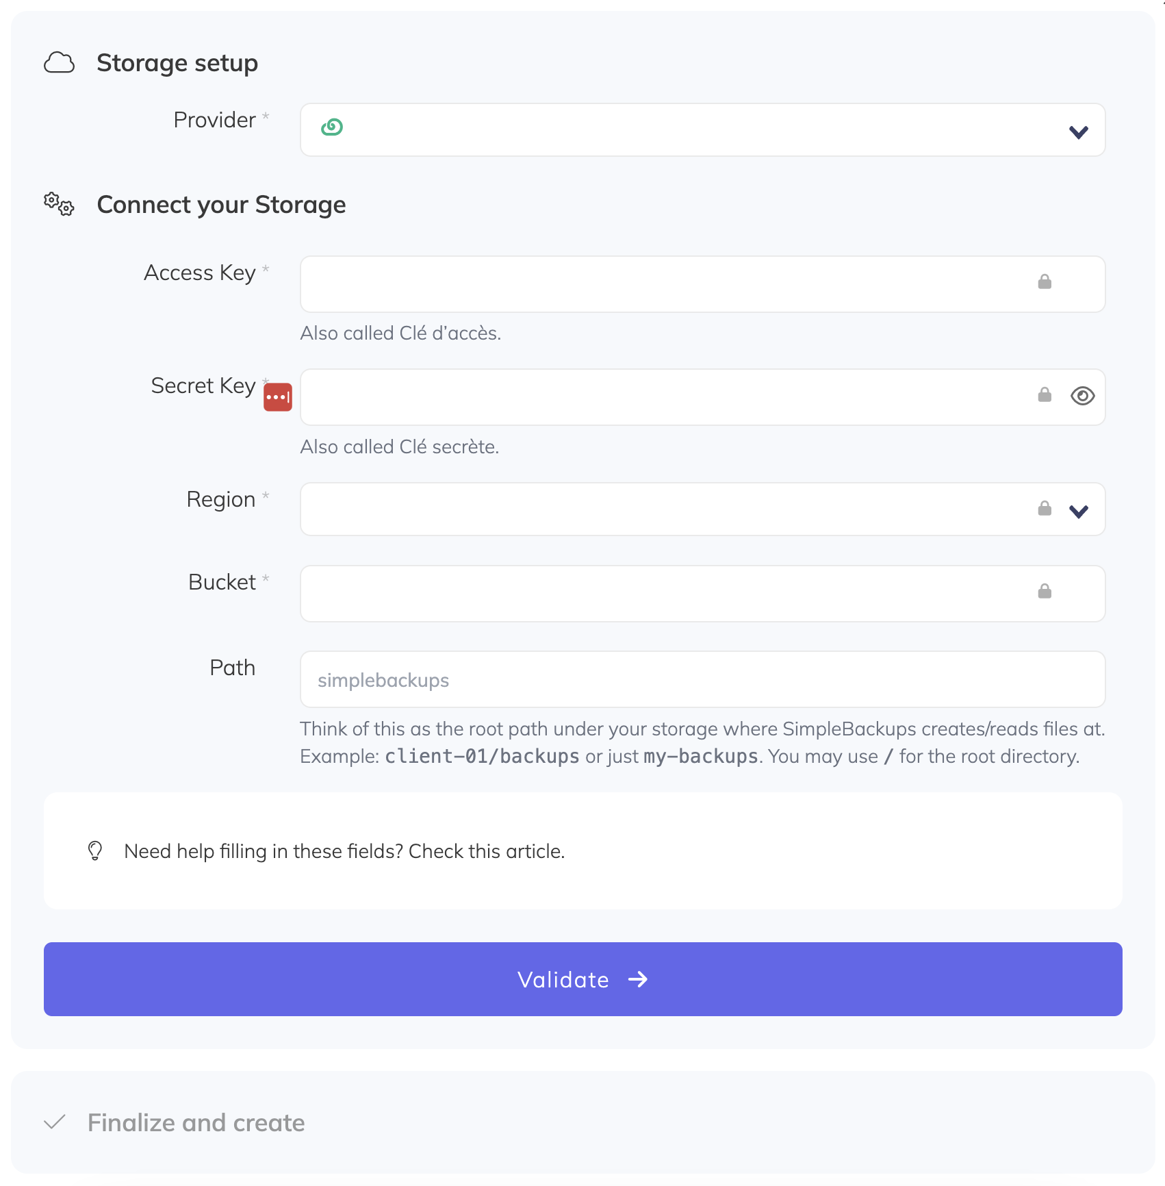Click the red password manager icon
The width and height of the screenshot is (1165, 1186).
pyautogui.click(x=278, y=397)
